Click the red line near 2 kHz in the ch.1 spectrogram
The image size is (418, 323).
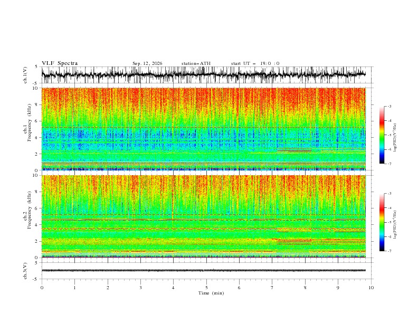coord(294,151)
